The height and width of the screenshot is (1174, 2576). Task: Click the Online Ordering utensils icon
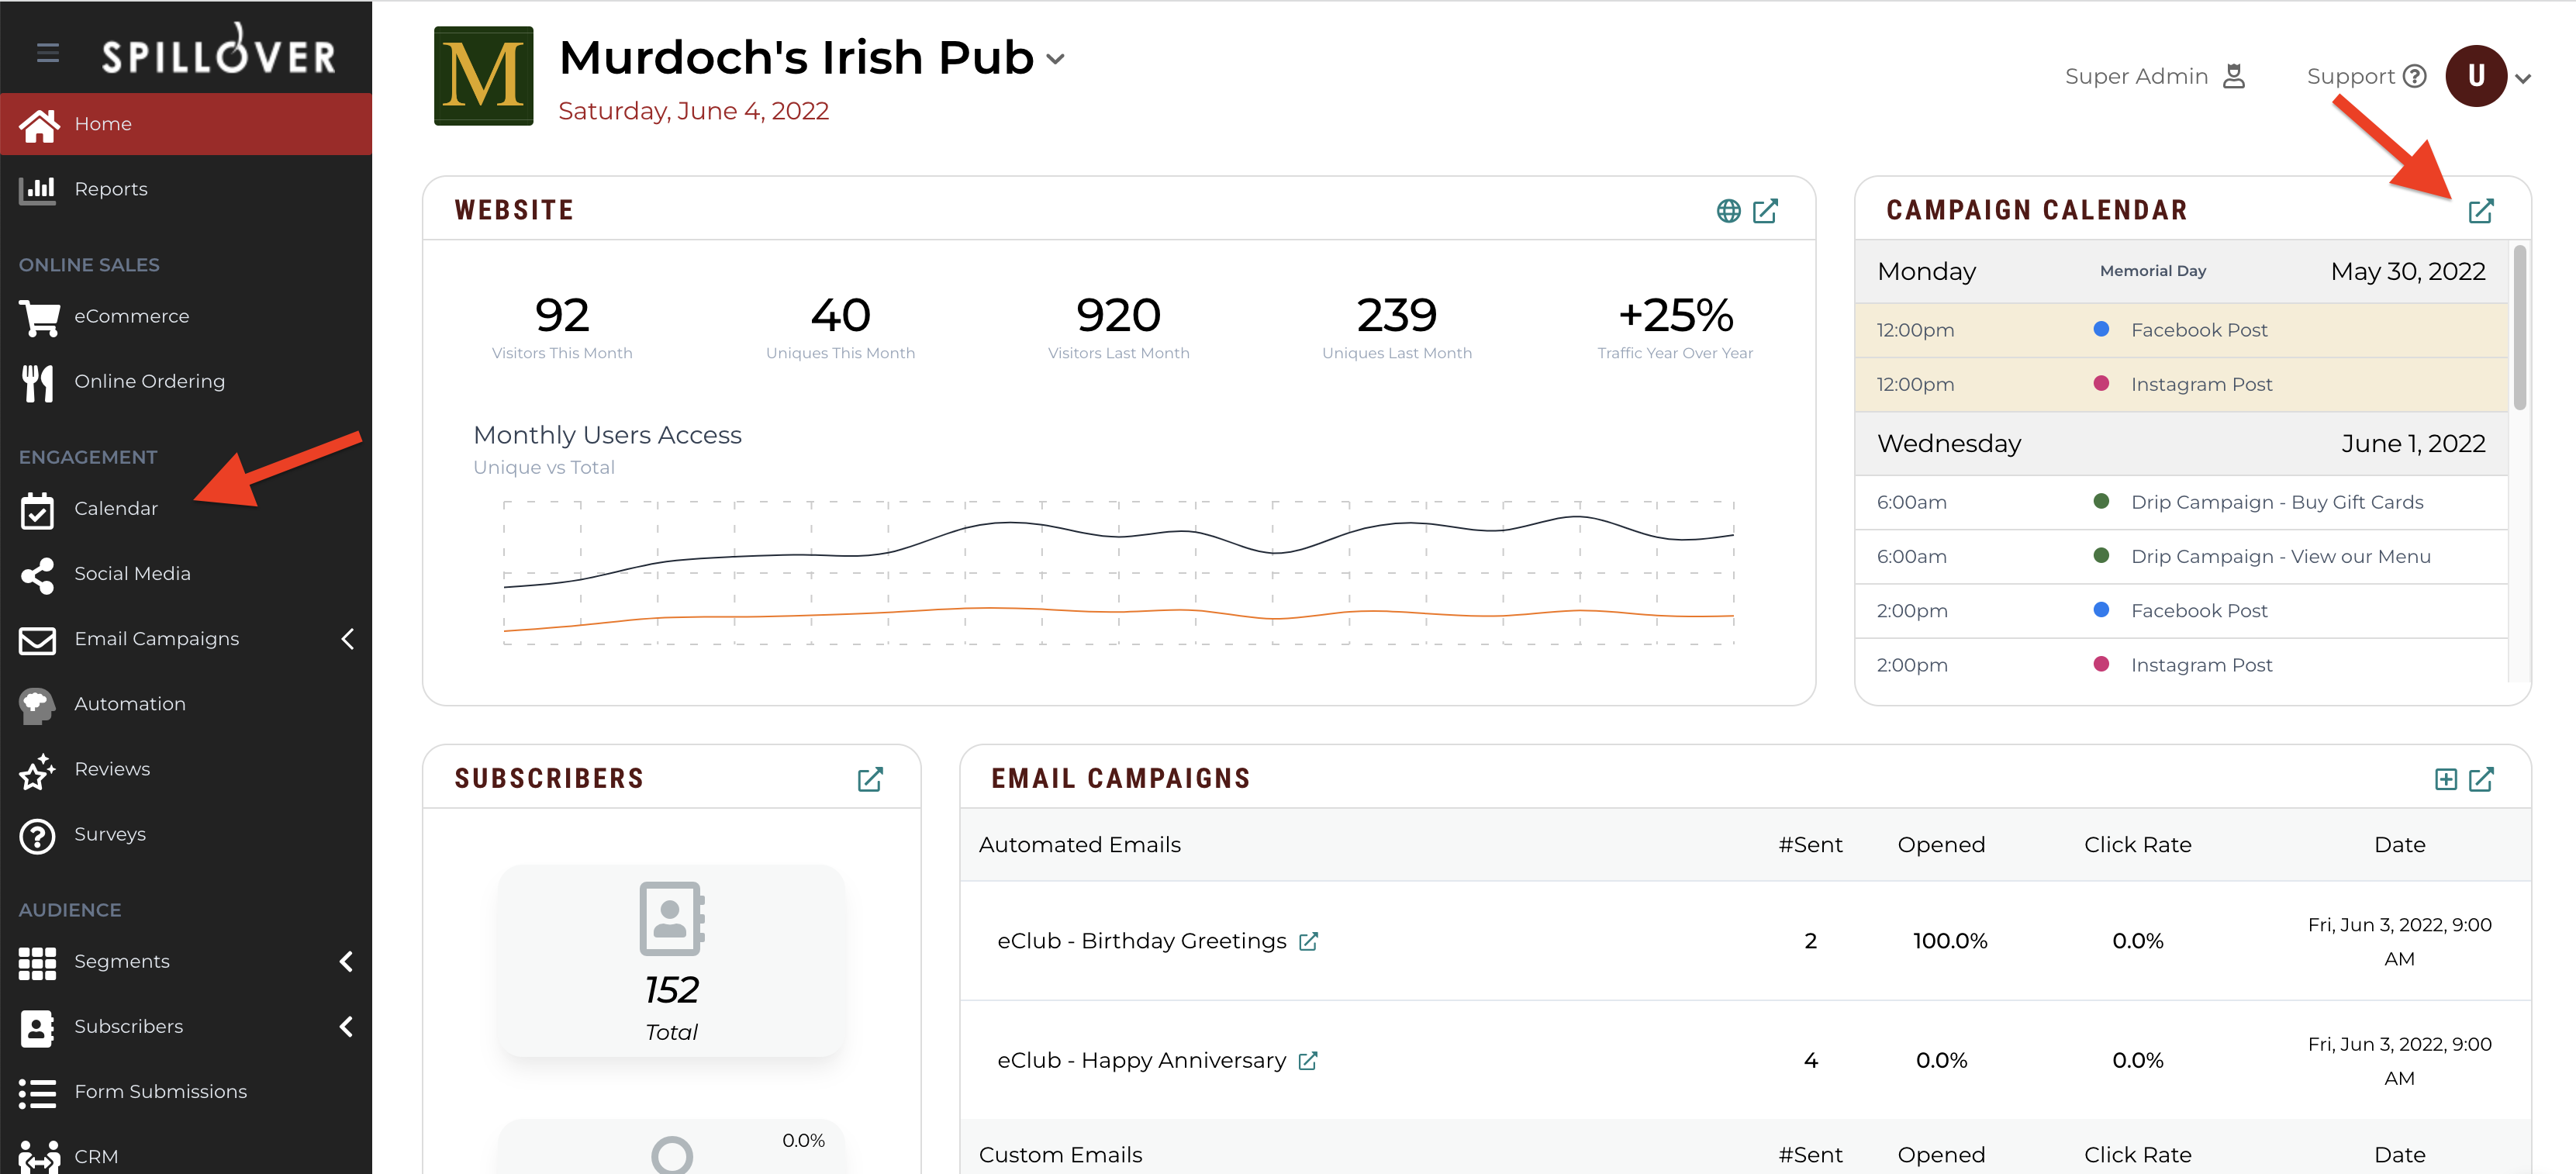[38, 382]
